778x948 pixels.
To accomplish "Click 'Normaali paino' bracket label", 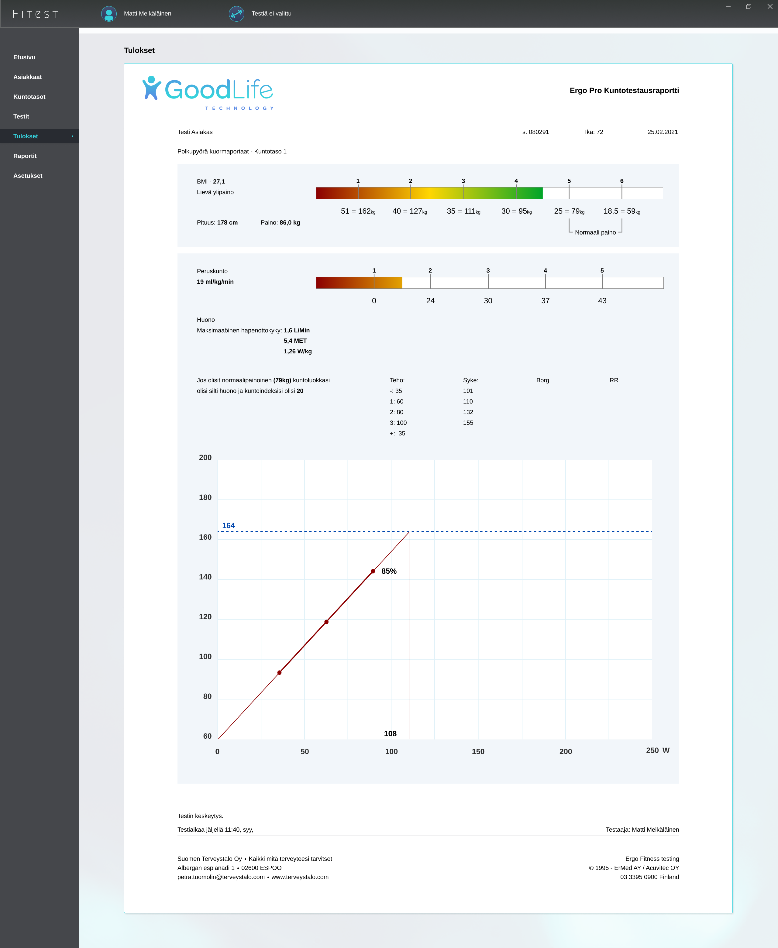I will (x=595, y=232).
